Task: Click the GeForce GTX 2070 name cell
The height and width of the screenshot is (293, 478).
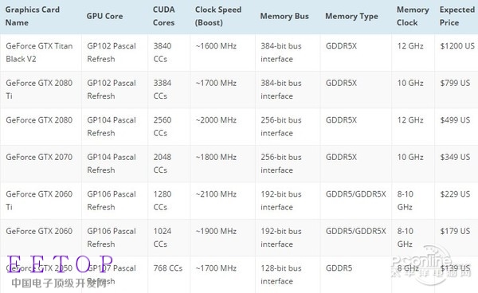Action: 39,157
